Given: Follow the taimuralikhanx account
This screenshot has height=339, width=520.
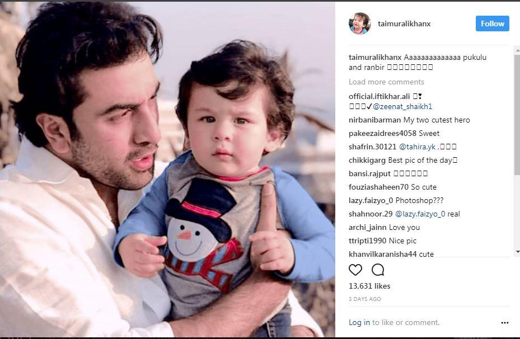Looking at the screenshot, I should tap(493, 23).
